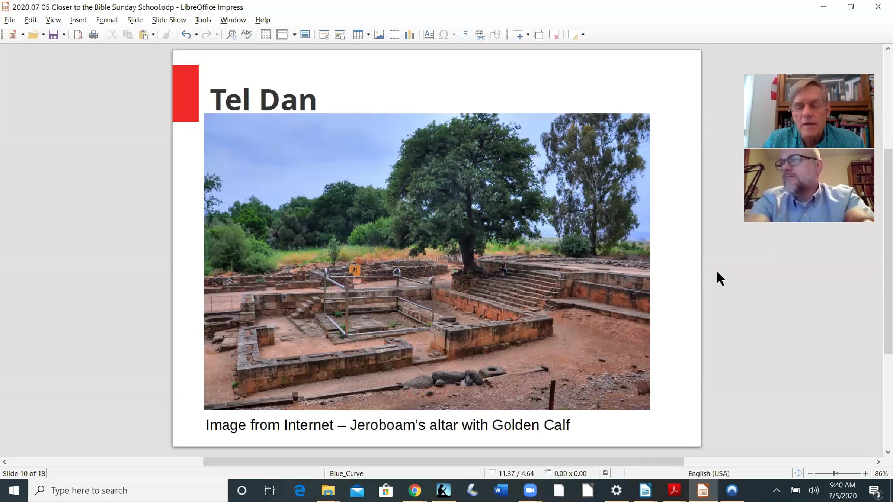The height and width of the screenshot is (502, 893).
Task: Insert image using toolbar icon
Action: tap(379, 35)
